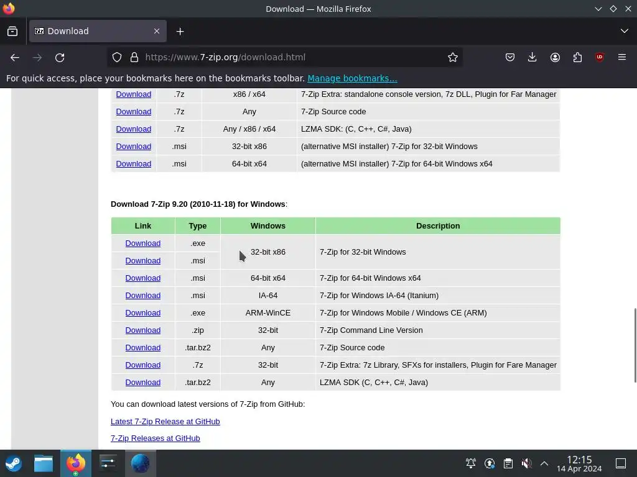Image resolution: width=637 pixels, height=477 pixels.
Task: Click show desktop button in taskbar
Action: coord(621,463)
